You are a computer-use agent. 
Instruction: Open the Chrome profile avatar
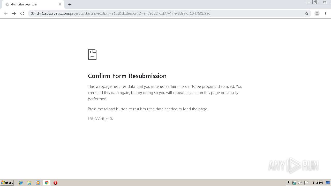click(x=317, y=13)
